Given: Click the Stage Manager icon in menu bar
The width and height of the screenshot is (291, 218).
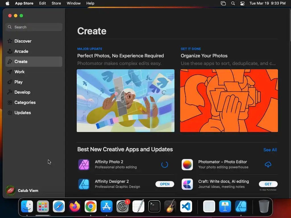Looking at the screenshot, I should point(223,3).
